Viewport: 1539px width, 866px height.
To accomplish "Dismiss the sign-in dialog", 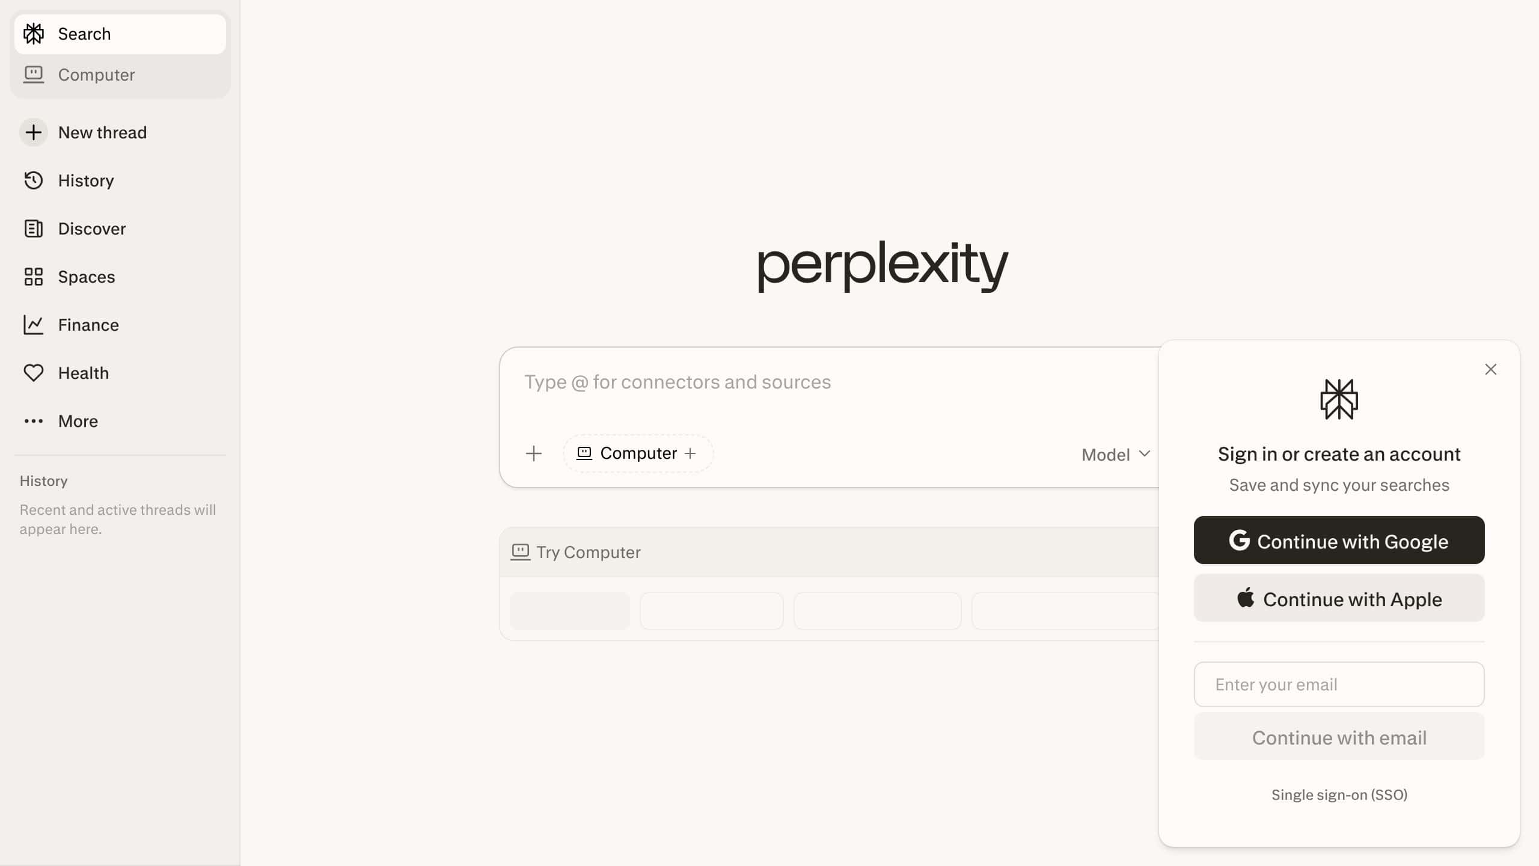I will tap(1492, 369).
